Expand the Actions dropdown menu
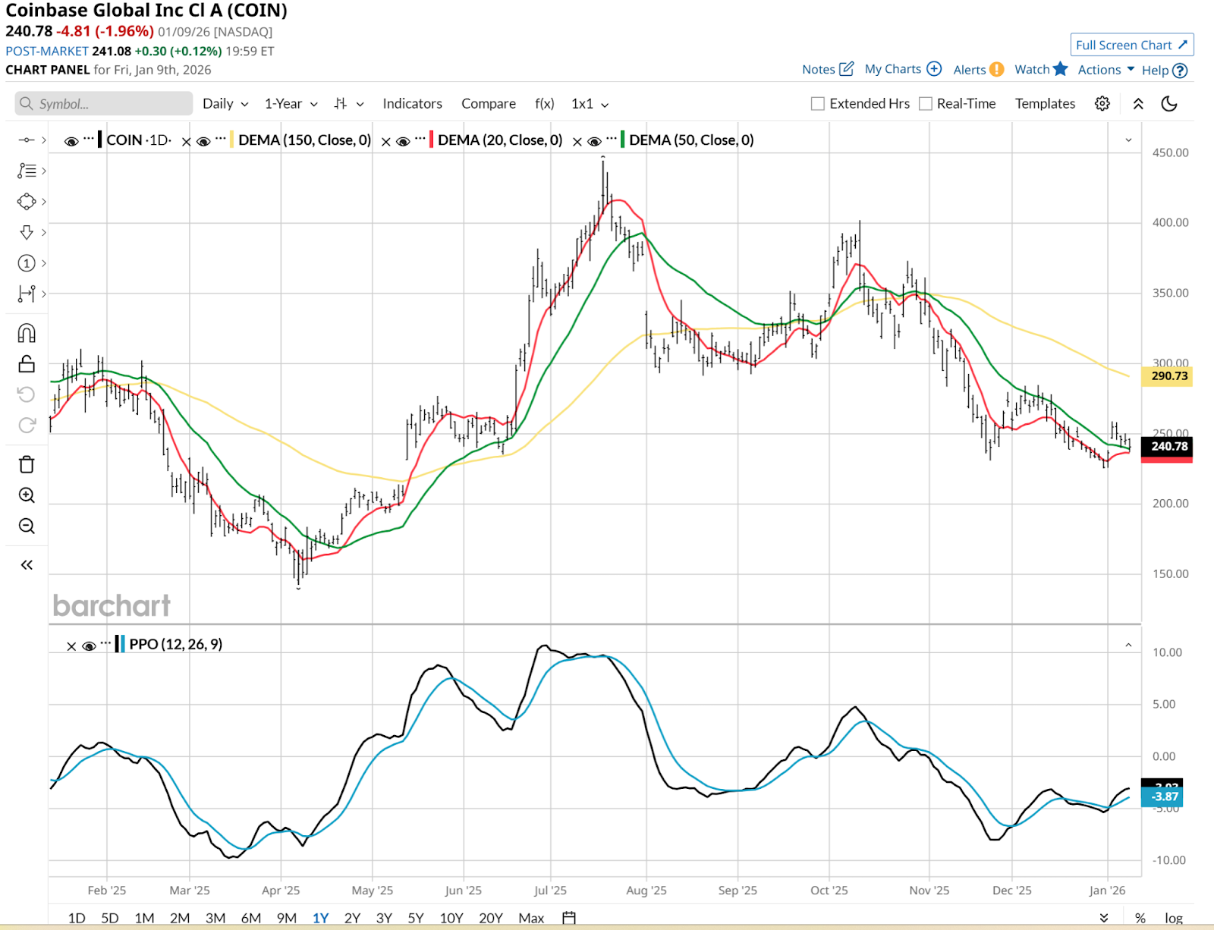Viewport: 1214px width, 930px height. [1105, 70]
